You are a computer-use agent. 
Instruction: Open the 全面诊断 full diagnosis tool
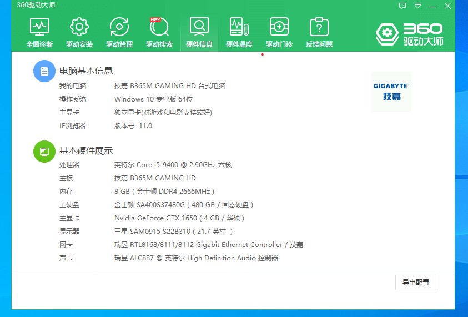39,33
